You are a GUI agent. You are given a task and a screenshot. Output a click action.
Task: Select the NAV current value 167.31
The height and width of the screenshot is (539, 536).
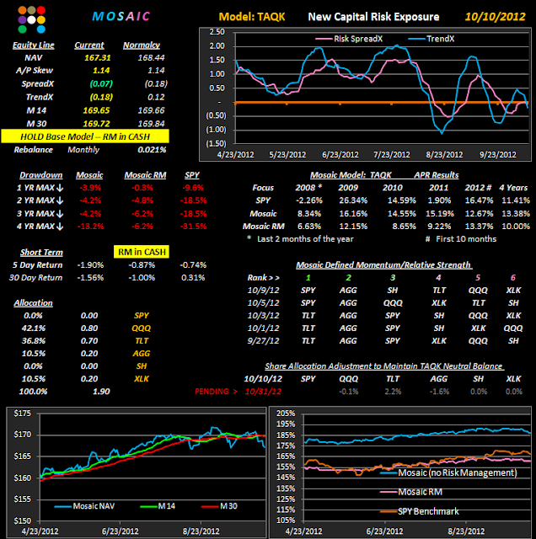(98, 58)
